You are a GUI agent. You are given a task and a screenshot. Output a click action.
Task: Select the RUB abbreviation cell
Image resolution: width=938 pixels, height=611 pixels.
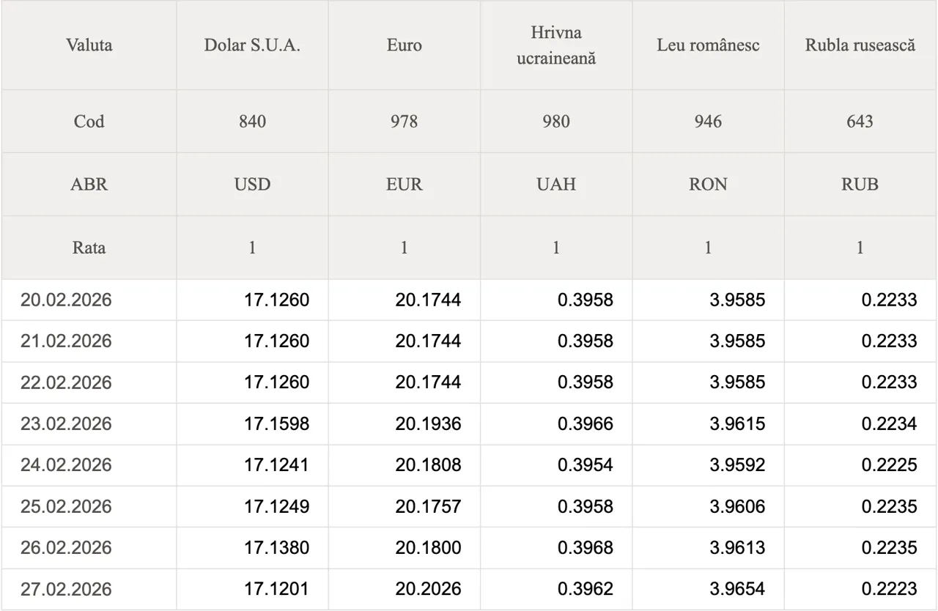[x=860, y=185]
